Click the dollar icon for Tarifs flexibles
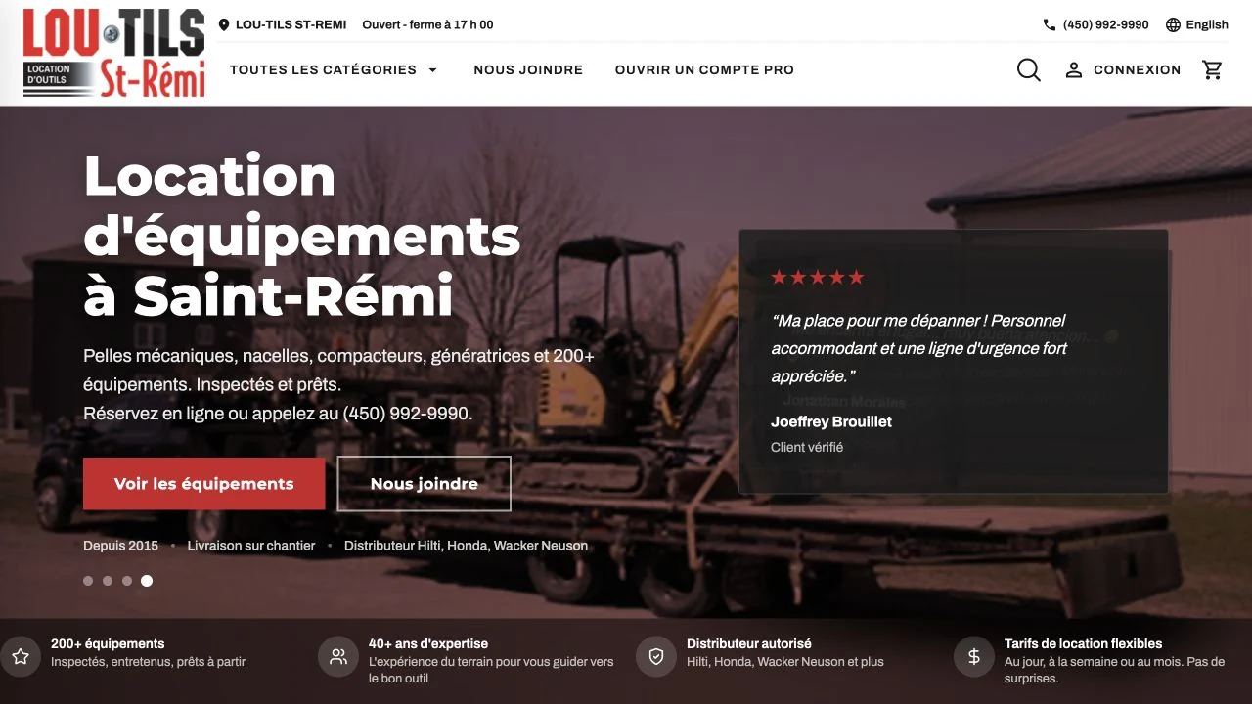The width and height of the screenshot is (1252, 704). pyautogui.click(x=974, y=657)
